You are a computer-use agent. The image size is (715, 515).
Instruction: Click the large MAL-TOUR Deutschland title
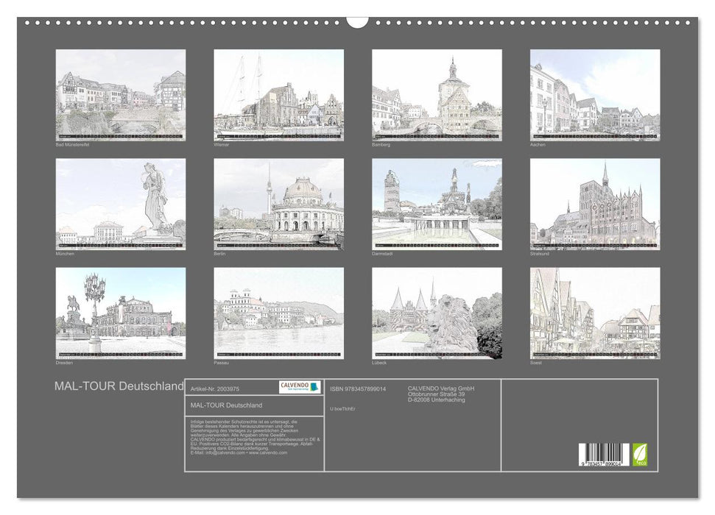[119, 386]
